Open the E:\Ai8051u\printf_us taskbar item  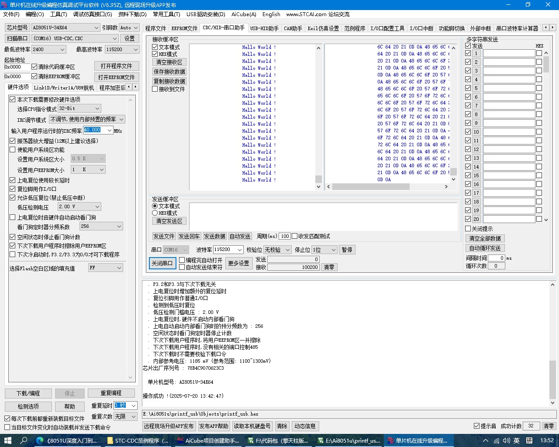pos(349,440)
